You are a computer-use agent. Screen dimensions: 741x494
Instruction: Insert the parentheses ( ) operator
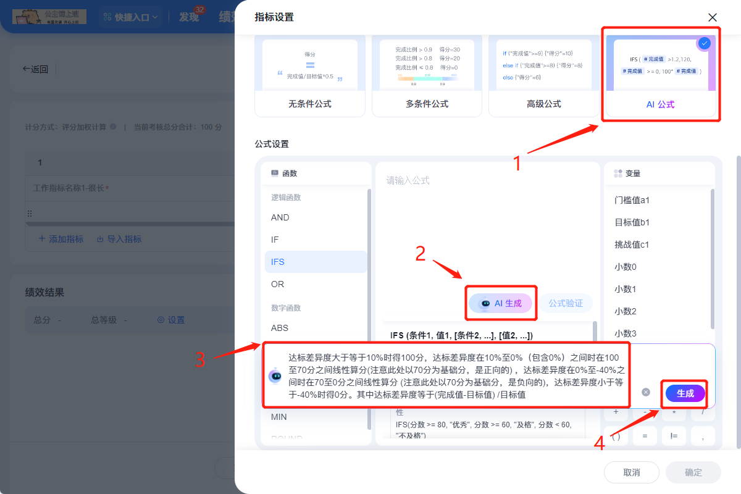pyautogui.click(x=616, y=436)
